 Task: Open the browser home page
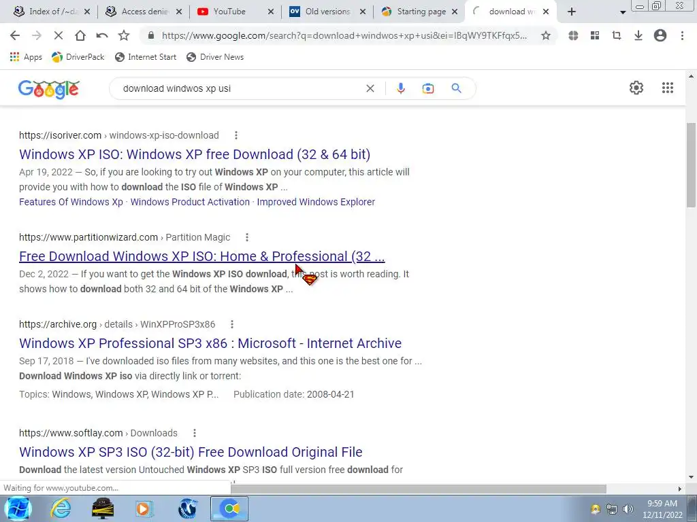[80, 35]
